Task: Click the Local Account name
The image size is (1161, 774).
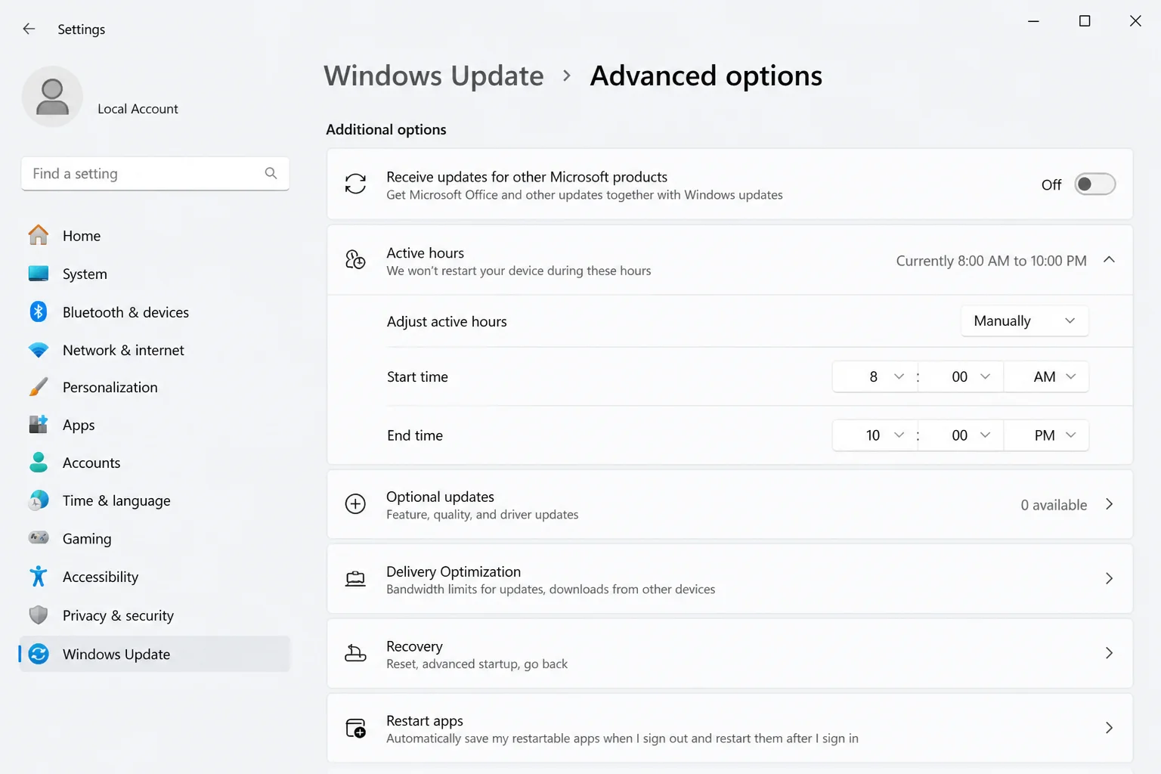Action: (x=138, y=109)
